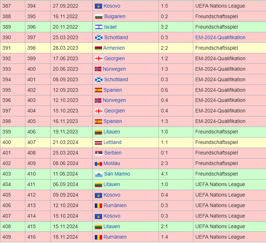Select the number 387 in the first row
The image size is (266, 243).
pos(7,6)
